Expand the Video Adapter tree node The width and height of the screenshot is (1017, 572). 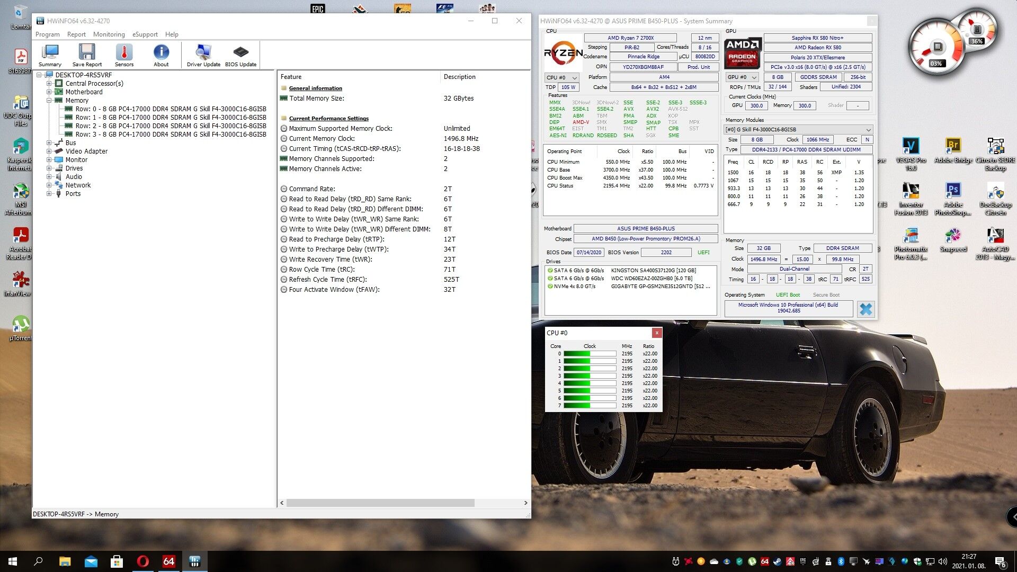coord(49,151)
